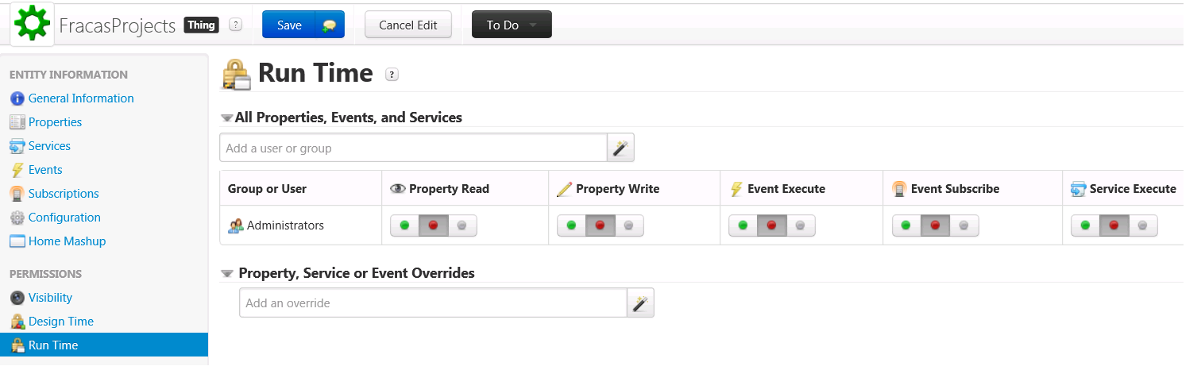Click the Save button

tap(289, 25)
